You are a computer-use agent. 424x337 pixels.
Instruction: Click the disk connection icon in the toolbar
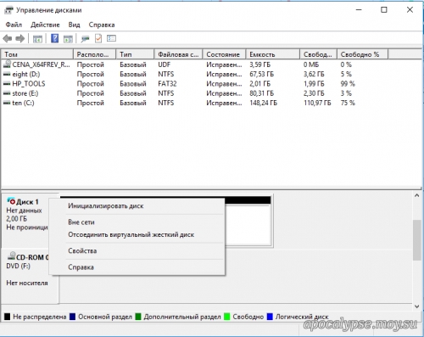pos(85,38)
